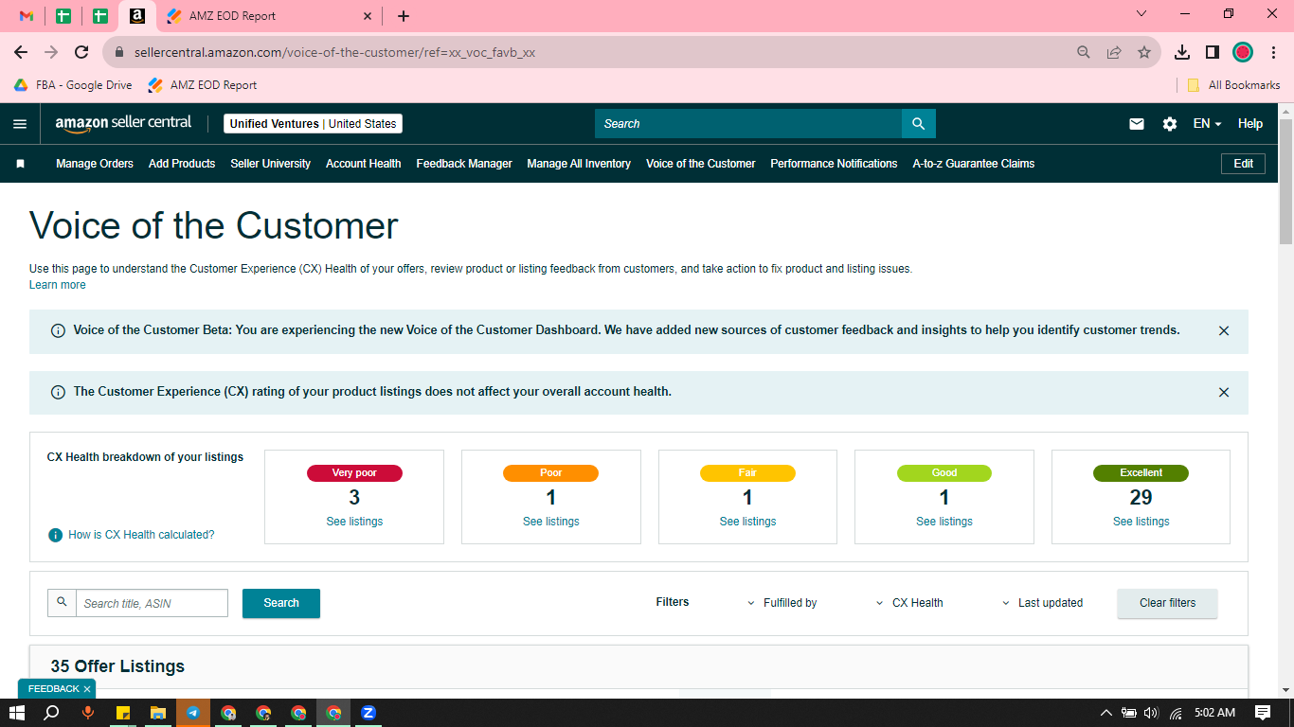1294x727 pixels.
Task: Open the Chrome three-dot menu
Action: tap(1273, 52)
